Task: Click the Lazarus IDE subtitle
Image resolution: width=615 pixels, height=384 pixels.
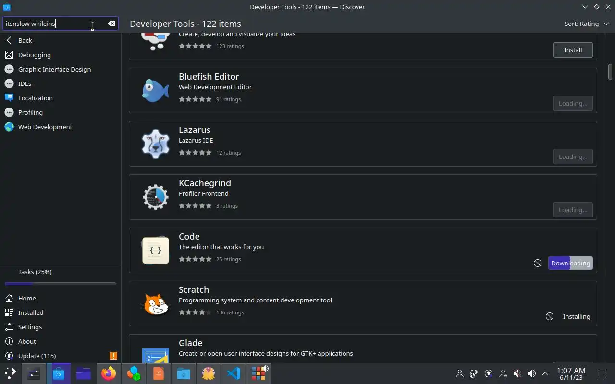Action: click(x=196, y=140)
